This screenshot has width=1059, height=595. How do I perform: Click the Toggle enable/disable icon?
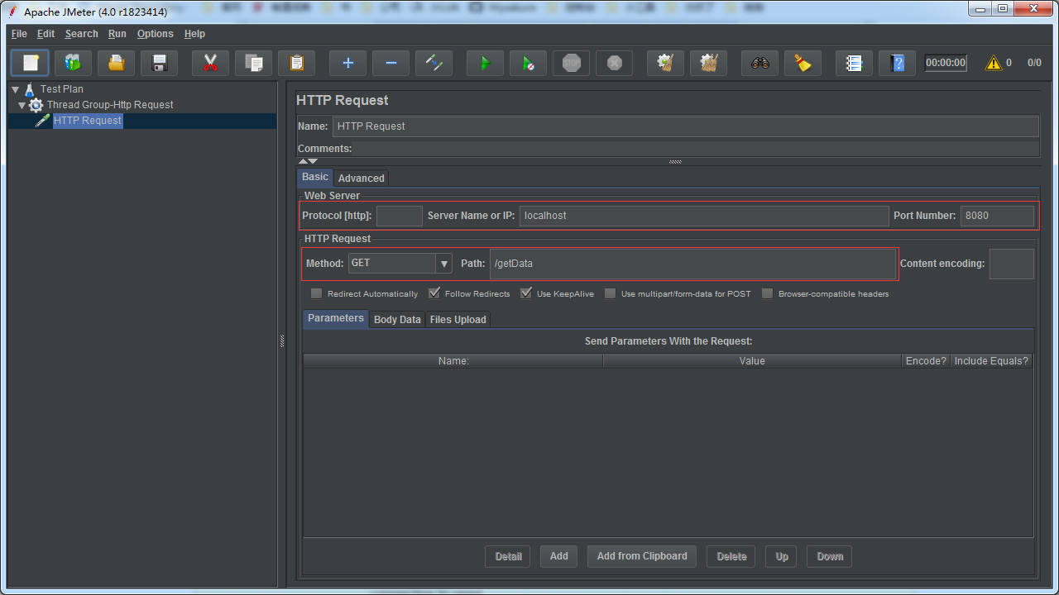click(x=434, y=63)
